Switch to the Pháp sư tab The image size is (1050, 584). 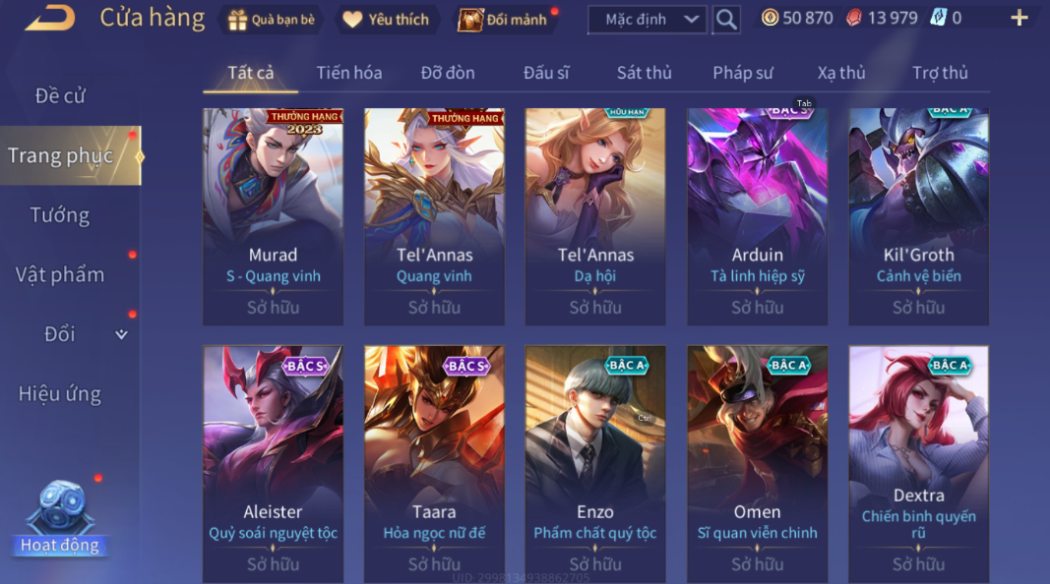[x=743, y=73]
